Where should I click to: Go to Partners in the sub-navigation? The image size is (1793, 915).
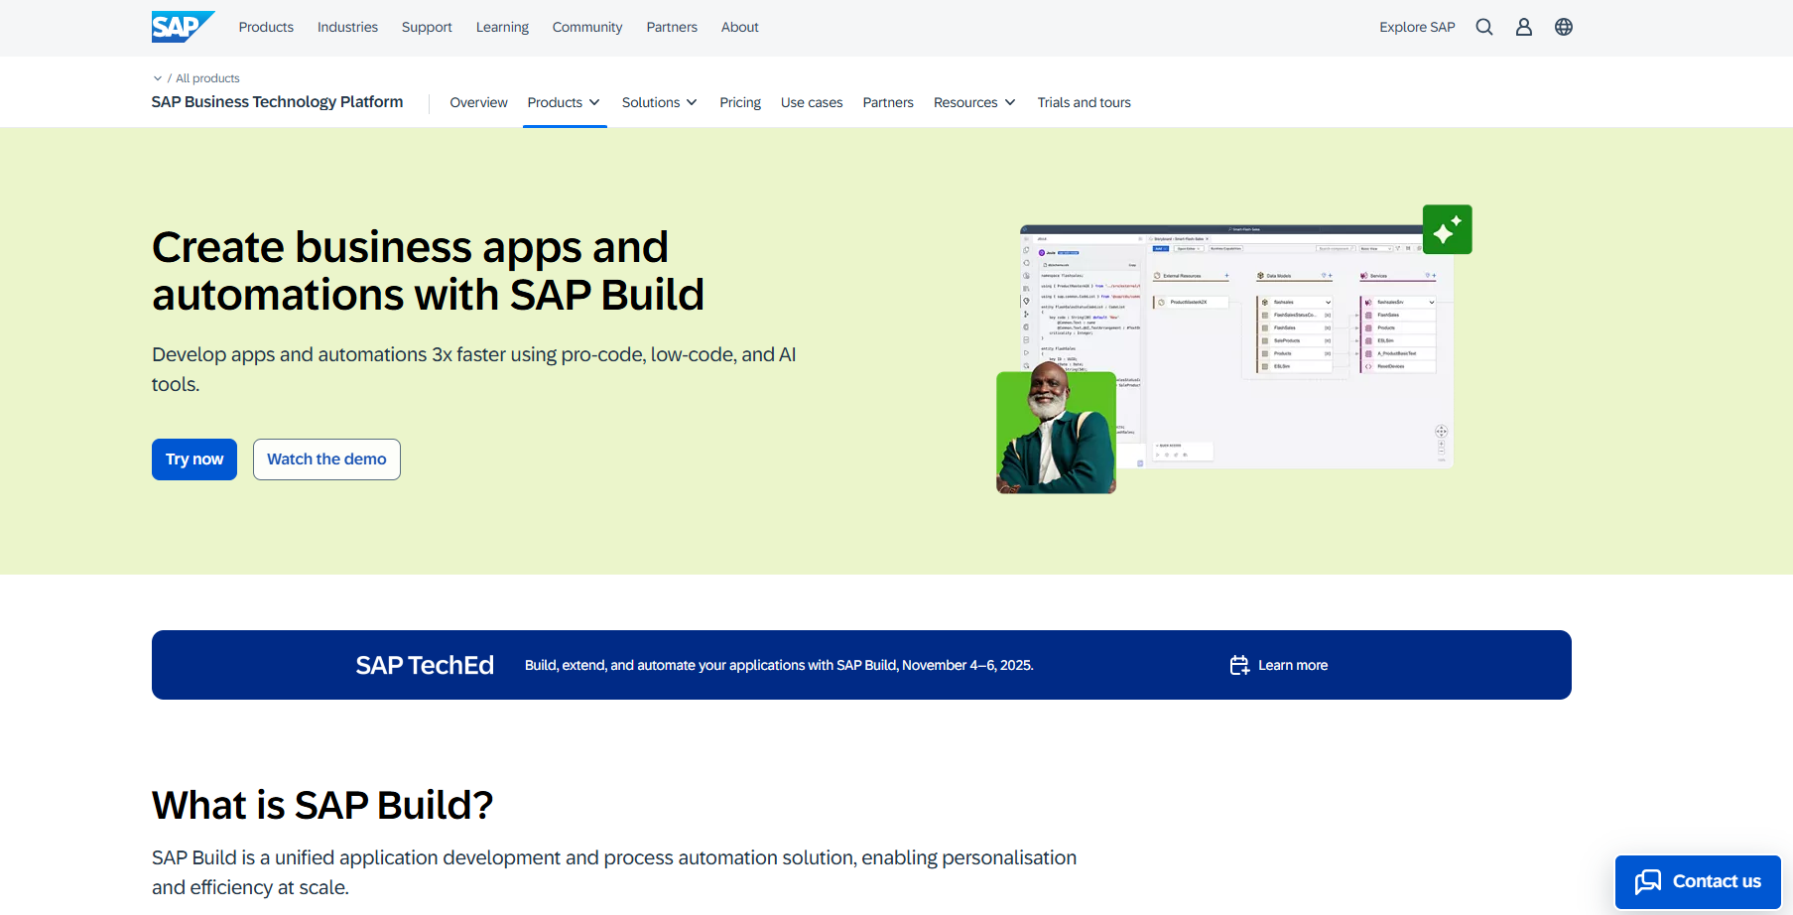pyautogui.click(x=888, y=102)
